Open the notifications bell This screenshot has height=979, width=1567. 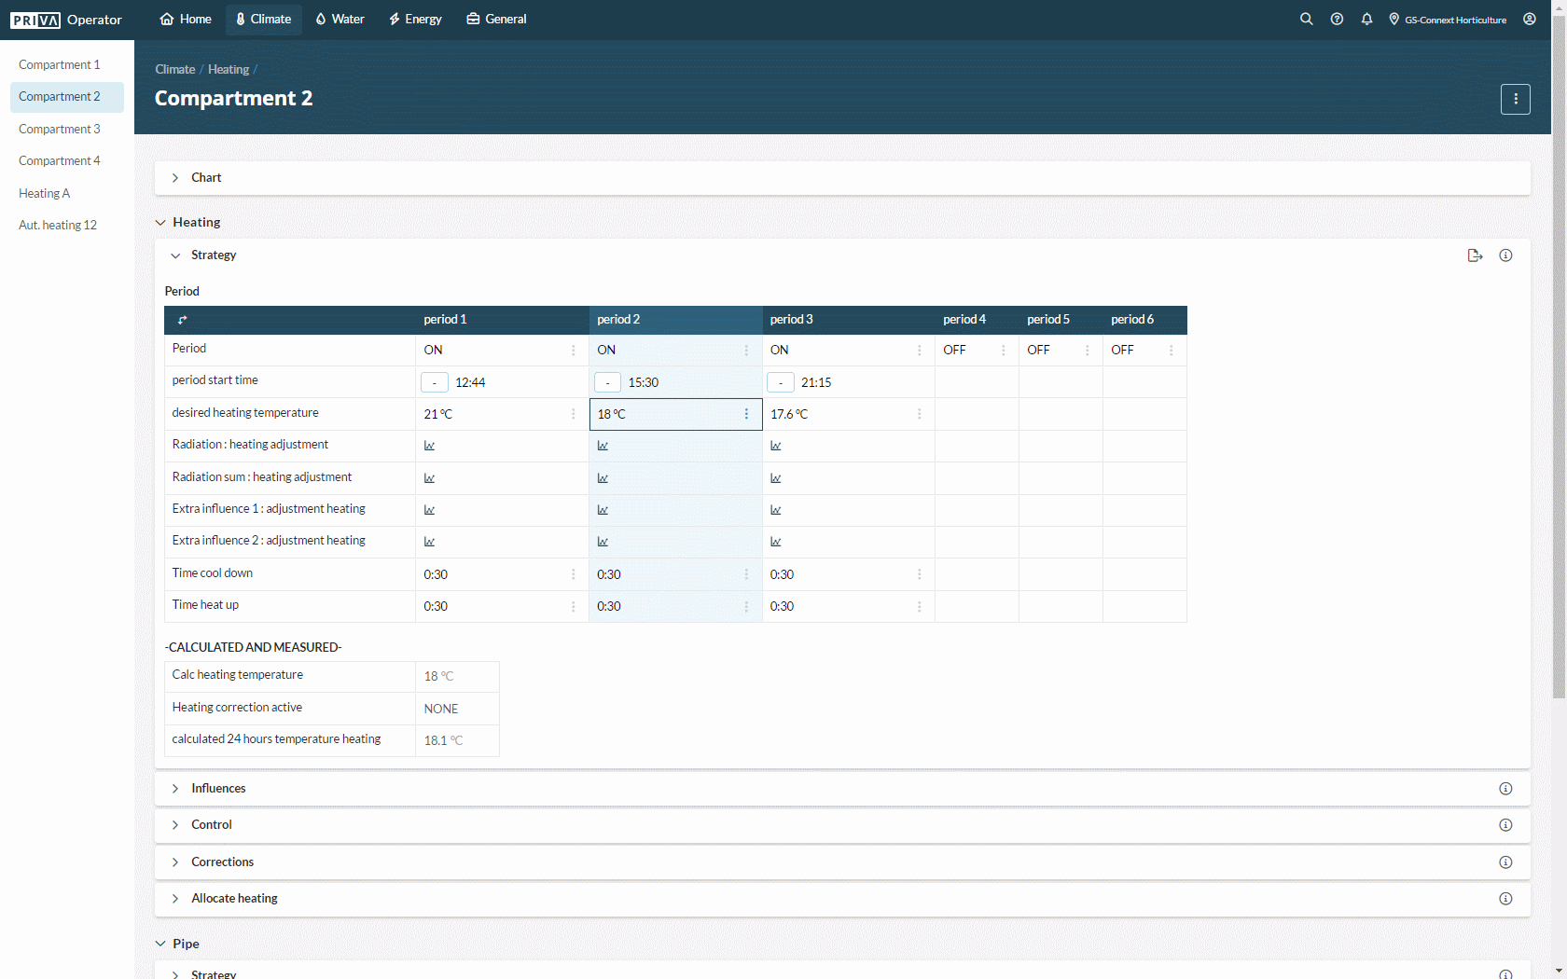point(1366,19)
